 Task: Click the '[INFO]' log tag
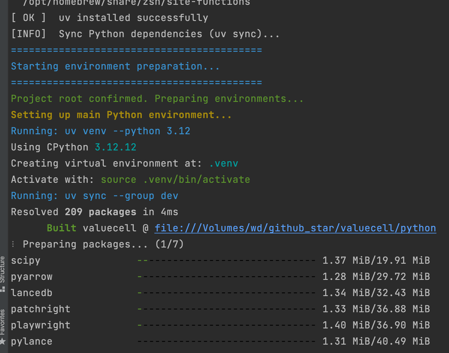pyautogui.click(x=28, y=34)
